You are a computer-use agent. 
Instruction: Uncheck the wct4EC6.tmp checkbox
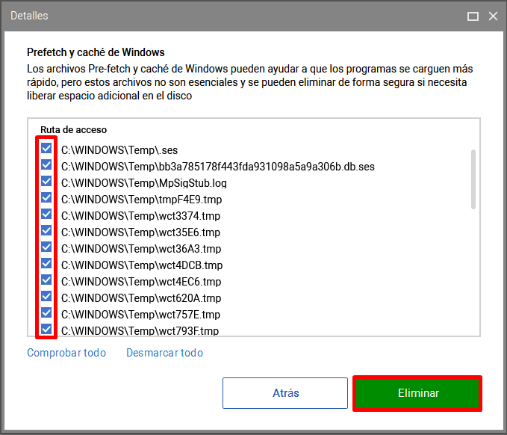pos(46,280)
